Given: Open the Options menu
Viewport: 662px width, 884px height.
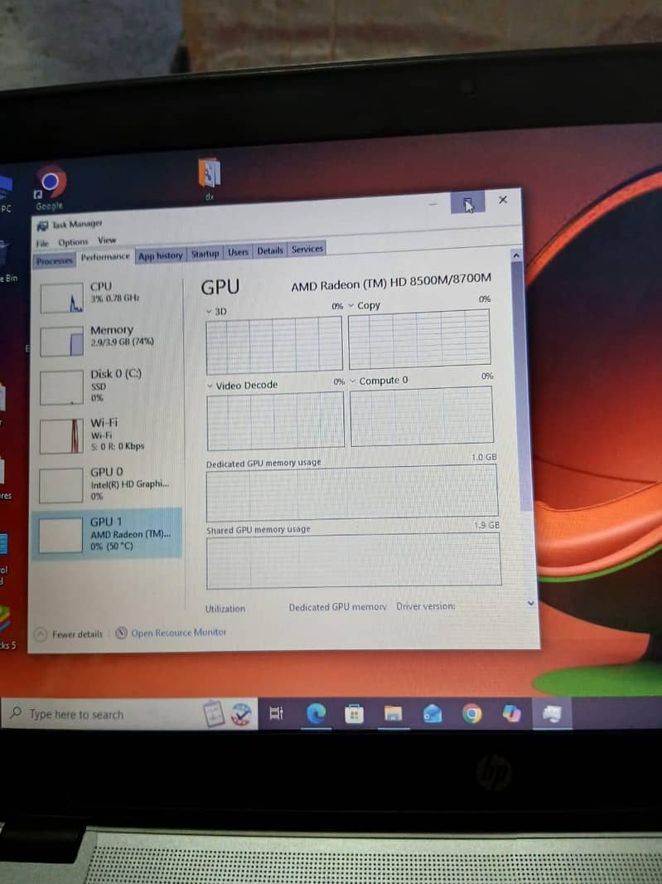Looking at the screenshot, I should click(x=73, y=242).
